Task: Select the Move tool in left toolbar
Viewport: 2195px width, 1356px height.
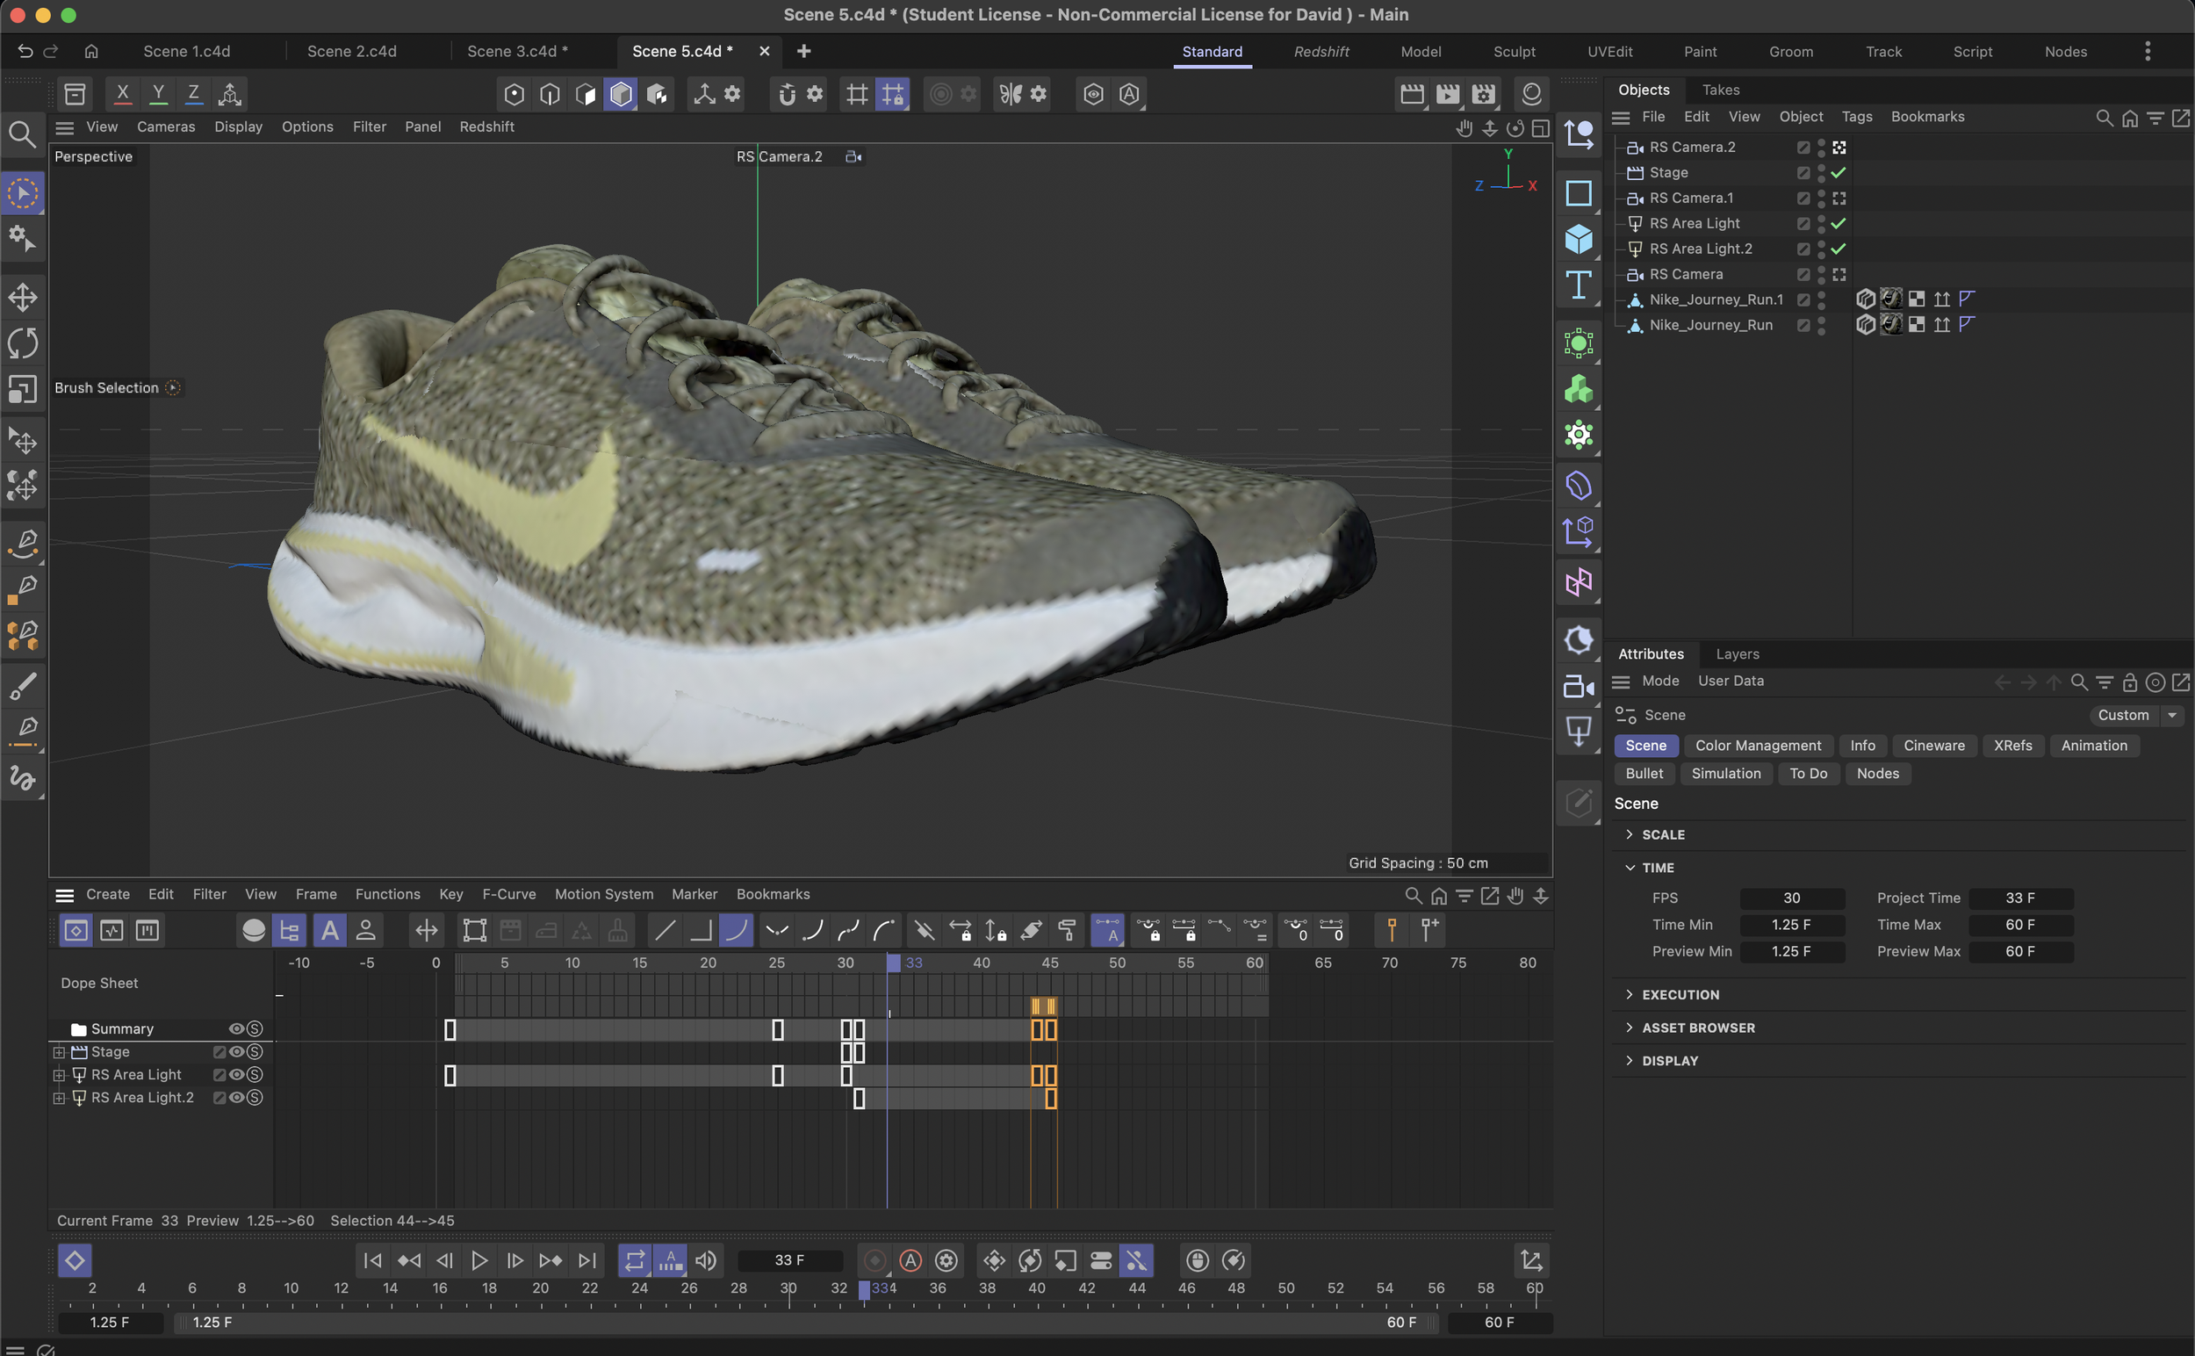Action: 23,297
